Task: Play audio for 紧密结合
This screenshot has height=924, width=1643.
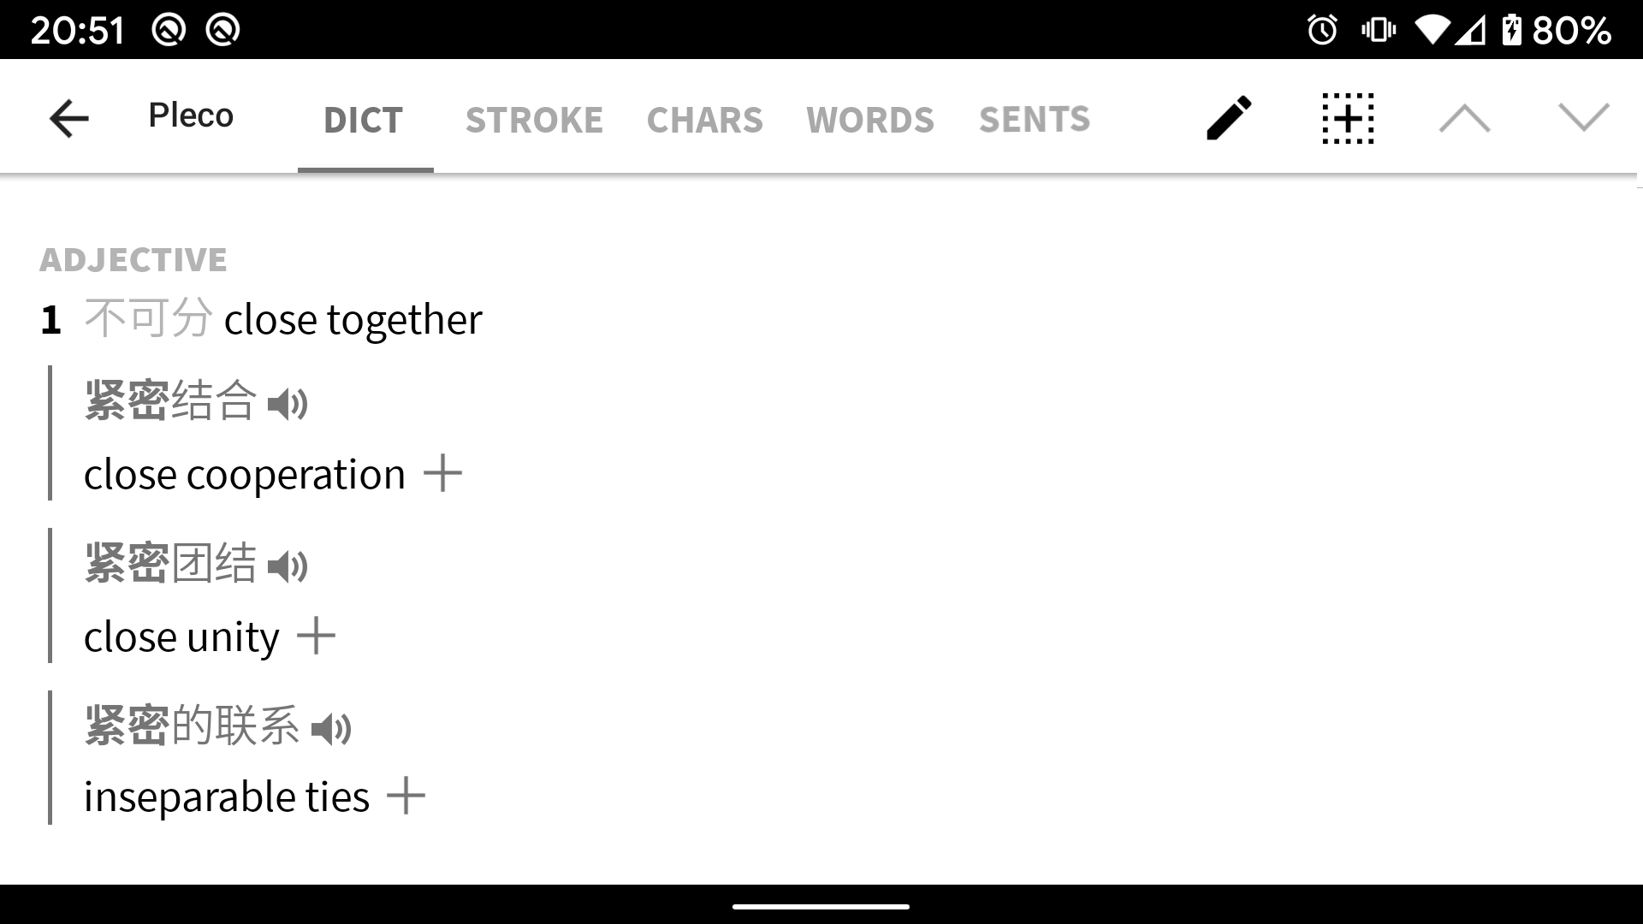Action: pos(288,404)
